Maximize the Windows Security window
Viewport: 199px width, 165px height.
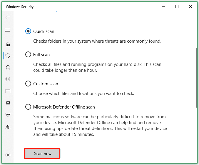click(x=177, y=6)
